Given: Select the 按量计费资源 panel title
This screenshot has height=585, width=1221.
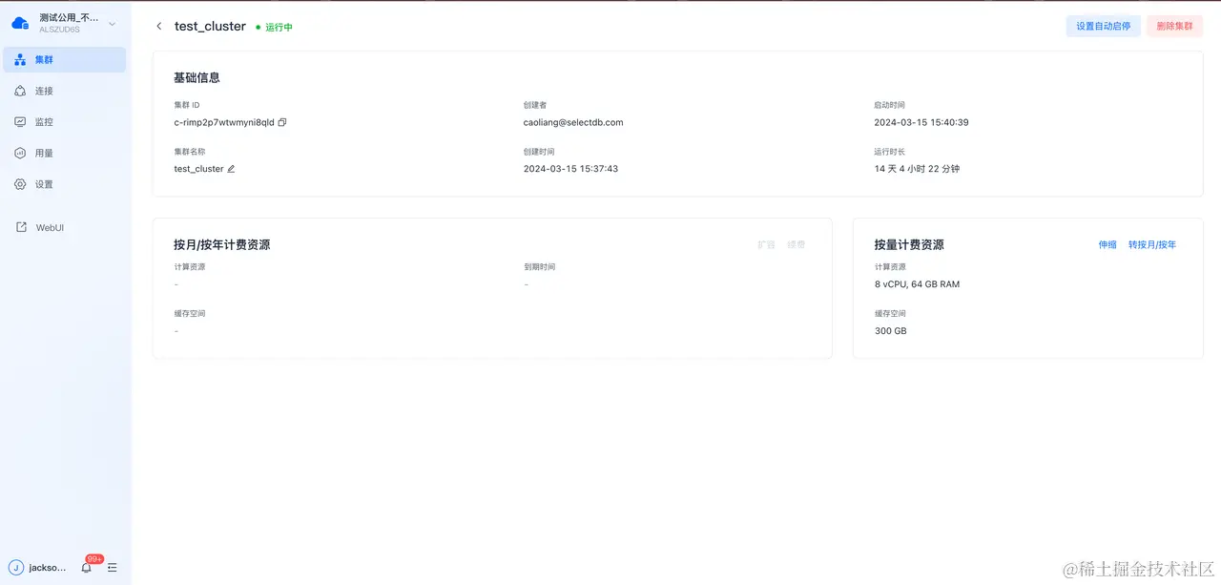Looking at the screenshot, I should coord(909,244).
